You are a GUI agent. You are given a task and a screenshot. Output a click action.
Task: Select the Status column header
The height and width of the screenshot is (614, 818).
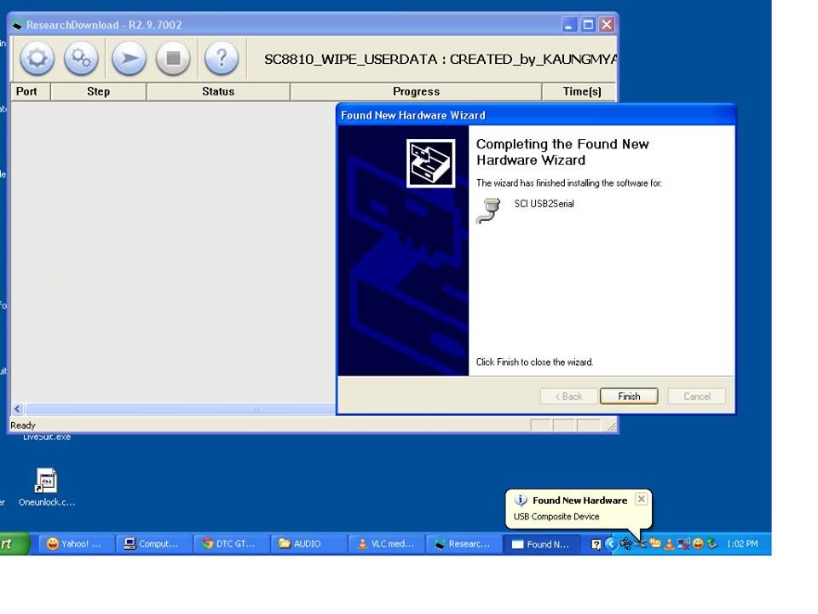point(218,92)
